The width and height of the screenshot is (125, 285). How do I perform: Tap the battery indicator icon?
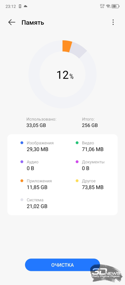(x=115, y=6)
